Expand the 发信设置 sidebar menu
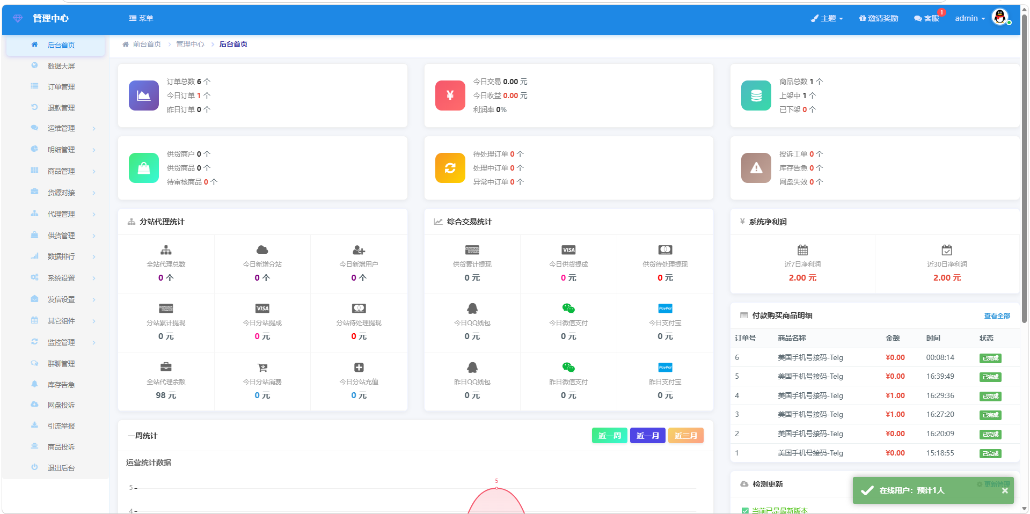This screenshot has height=514, width=1030. [x=55, y=299]
